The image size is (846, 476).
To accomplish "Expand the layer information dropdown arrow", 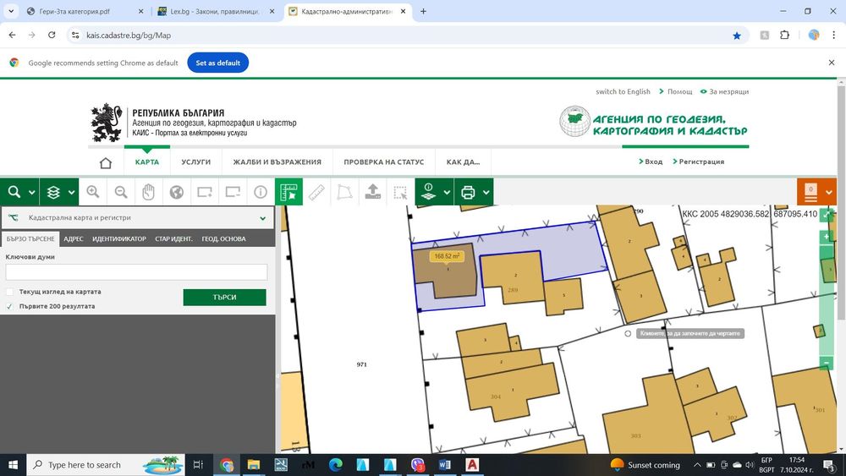I will 447,193.
